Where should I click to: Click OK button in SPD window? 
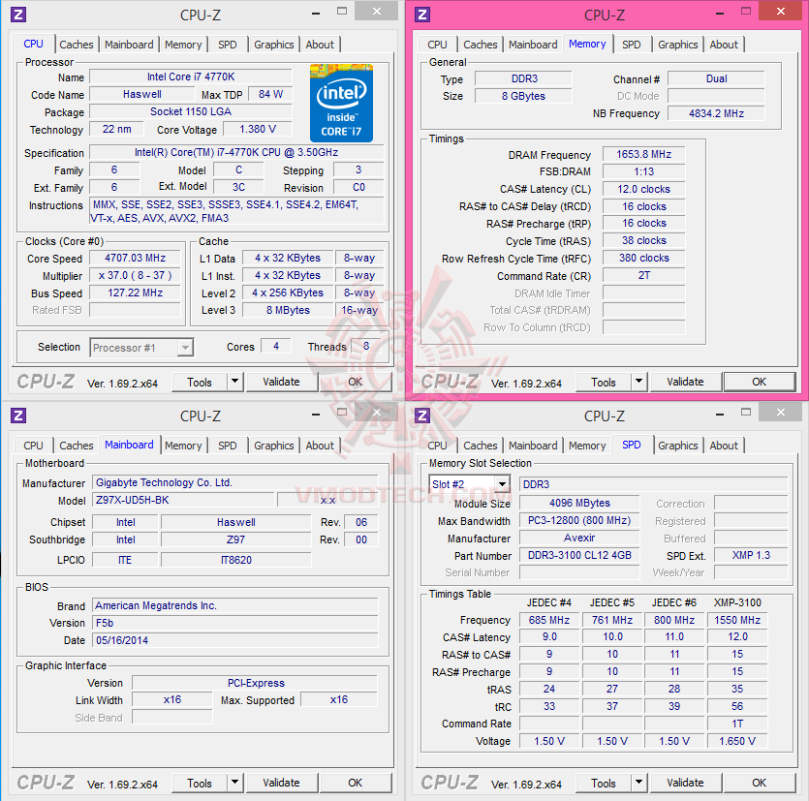click(759, 783)
